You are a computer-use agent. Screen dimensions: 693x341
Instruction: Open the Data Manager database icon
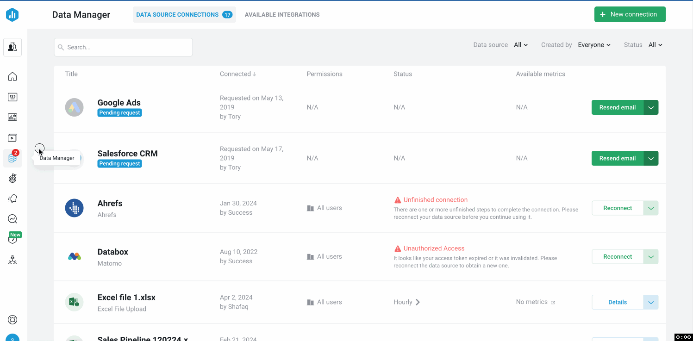pos(12,159)
